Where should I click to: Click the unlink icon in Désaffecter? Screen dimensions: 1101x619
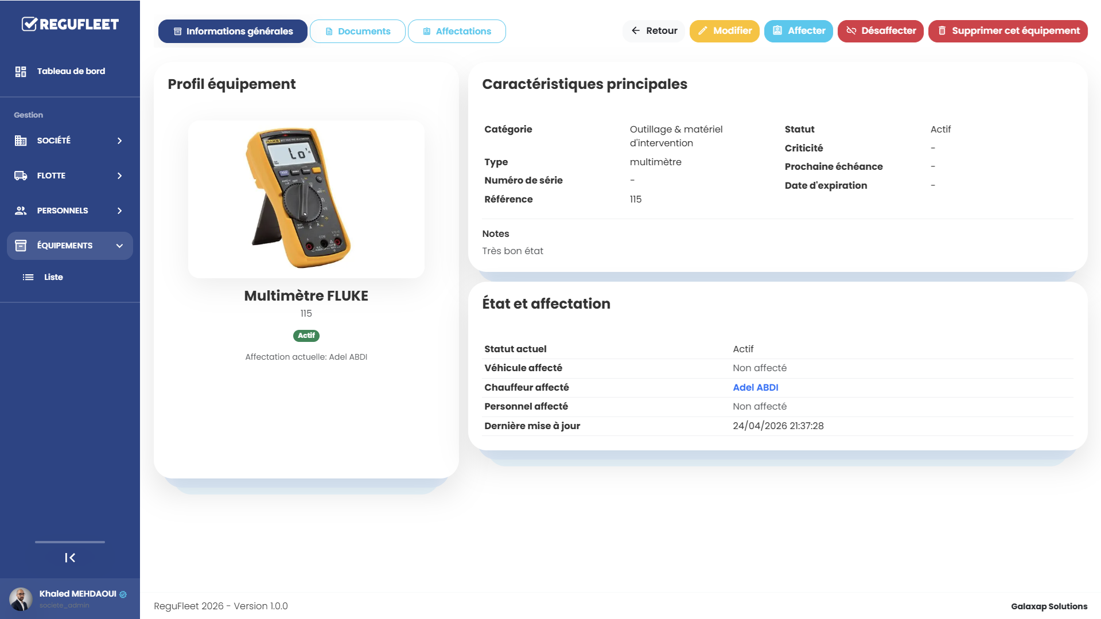(x=851, y=31)
